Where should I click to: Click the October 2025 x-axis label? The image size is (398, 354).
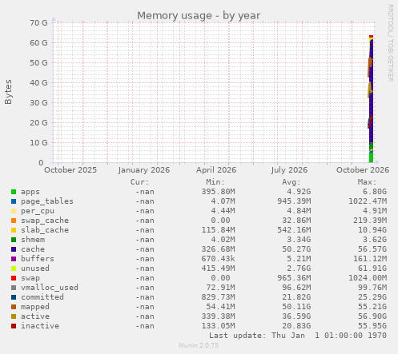coord(70,170)
